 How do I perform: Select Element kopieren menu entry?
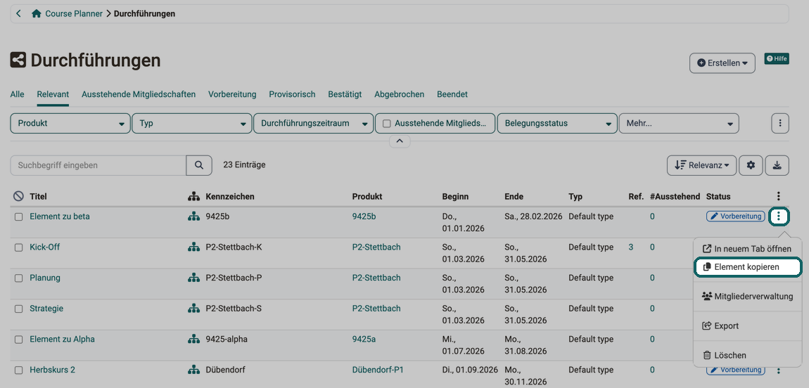pyautogui.click(x=747, y=267)
